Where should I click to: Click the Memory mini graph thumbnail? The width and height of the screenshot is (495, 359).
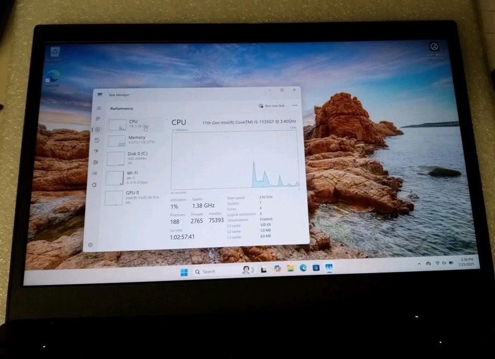(x=117, y=141)
